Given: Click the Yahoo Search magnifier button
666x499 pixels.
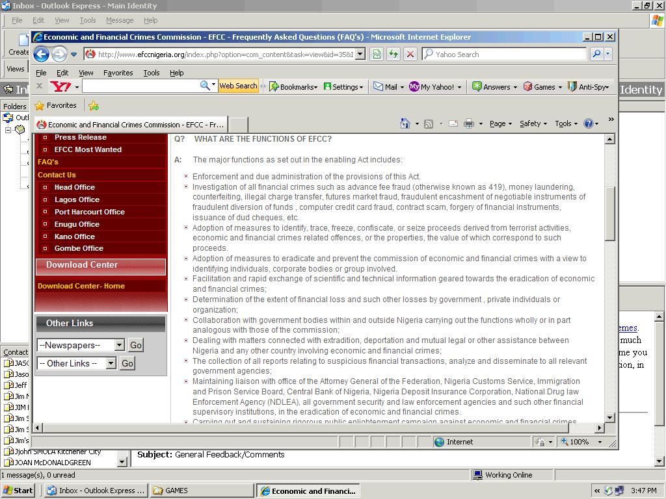Looking at the screenshot, I should [597, 54].
